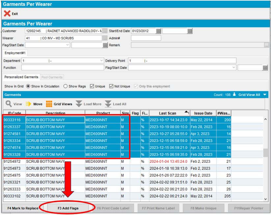Click the garments grid vertical scrollbar thumb
271x215 pixels.
(x=265, y=153)
